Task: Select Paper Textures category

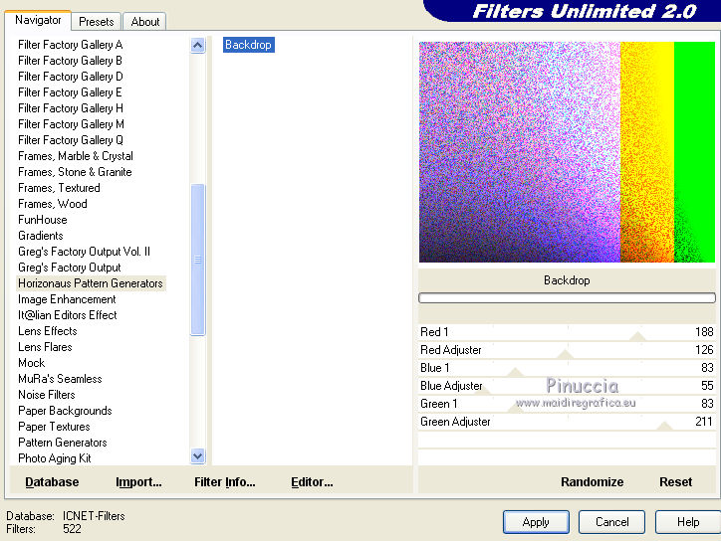Action: coord(54,427)
